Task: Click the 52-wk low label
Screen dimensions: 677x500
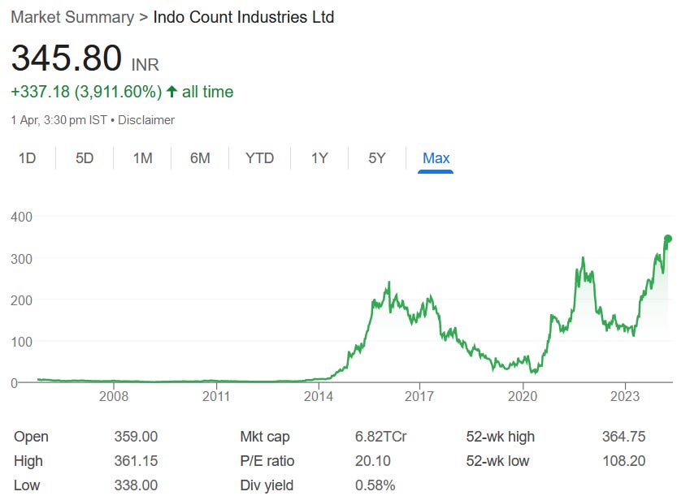Action: pos(497,461)
